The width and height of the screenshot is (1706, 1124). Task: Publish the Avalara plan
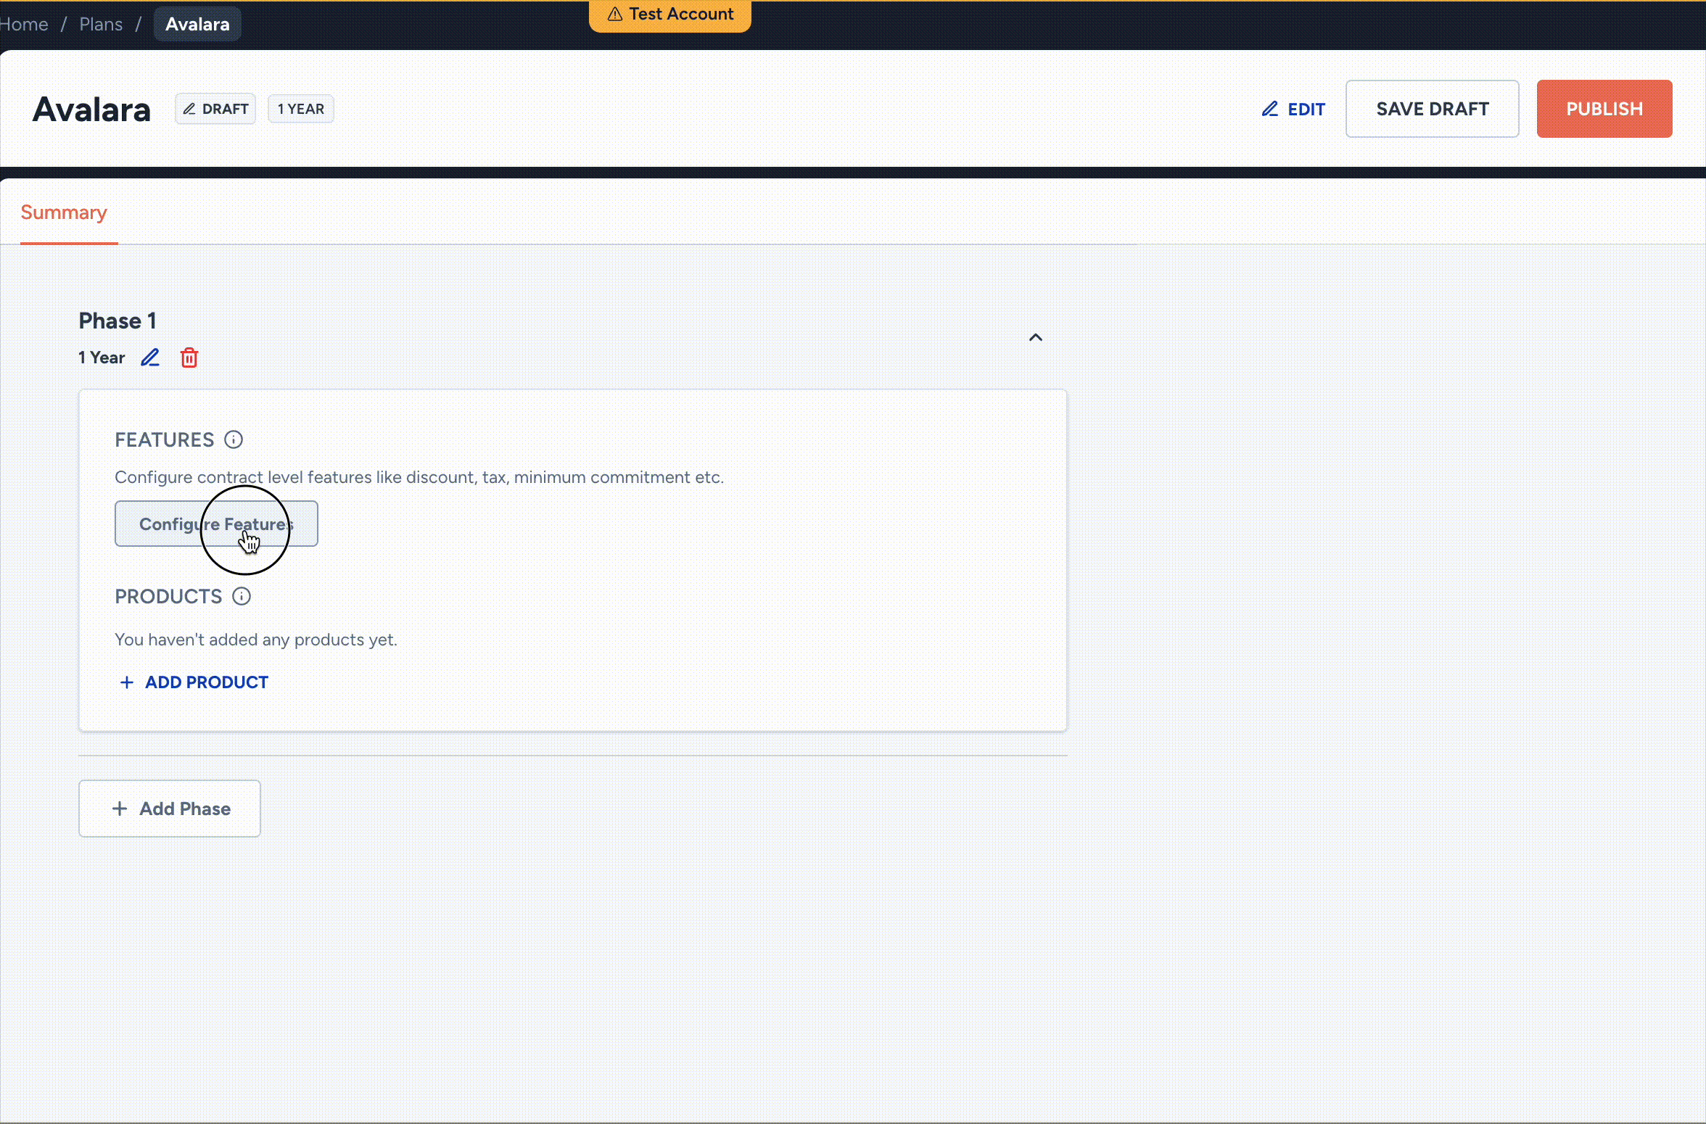pos(1604,109)
